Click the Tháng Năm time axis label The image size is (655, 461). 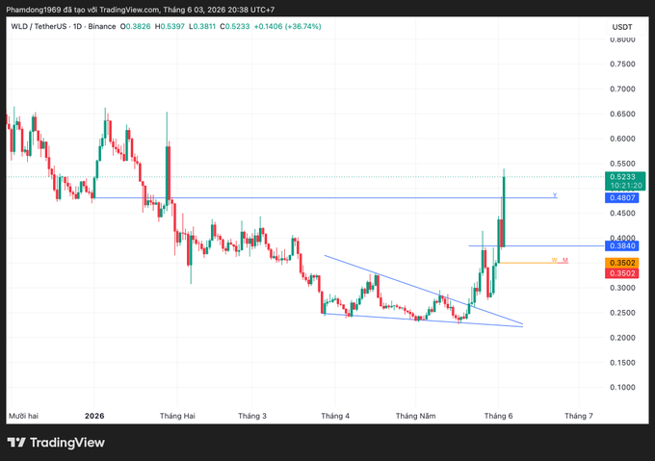(x=416, y=416)
